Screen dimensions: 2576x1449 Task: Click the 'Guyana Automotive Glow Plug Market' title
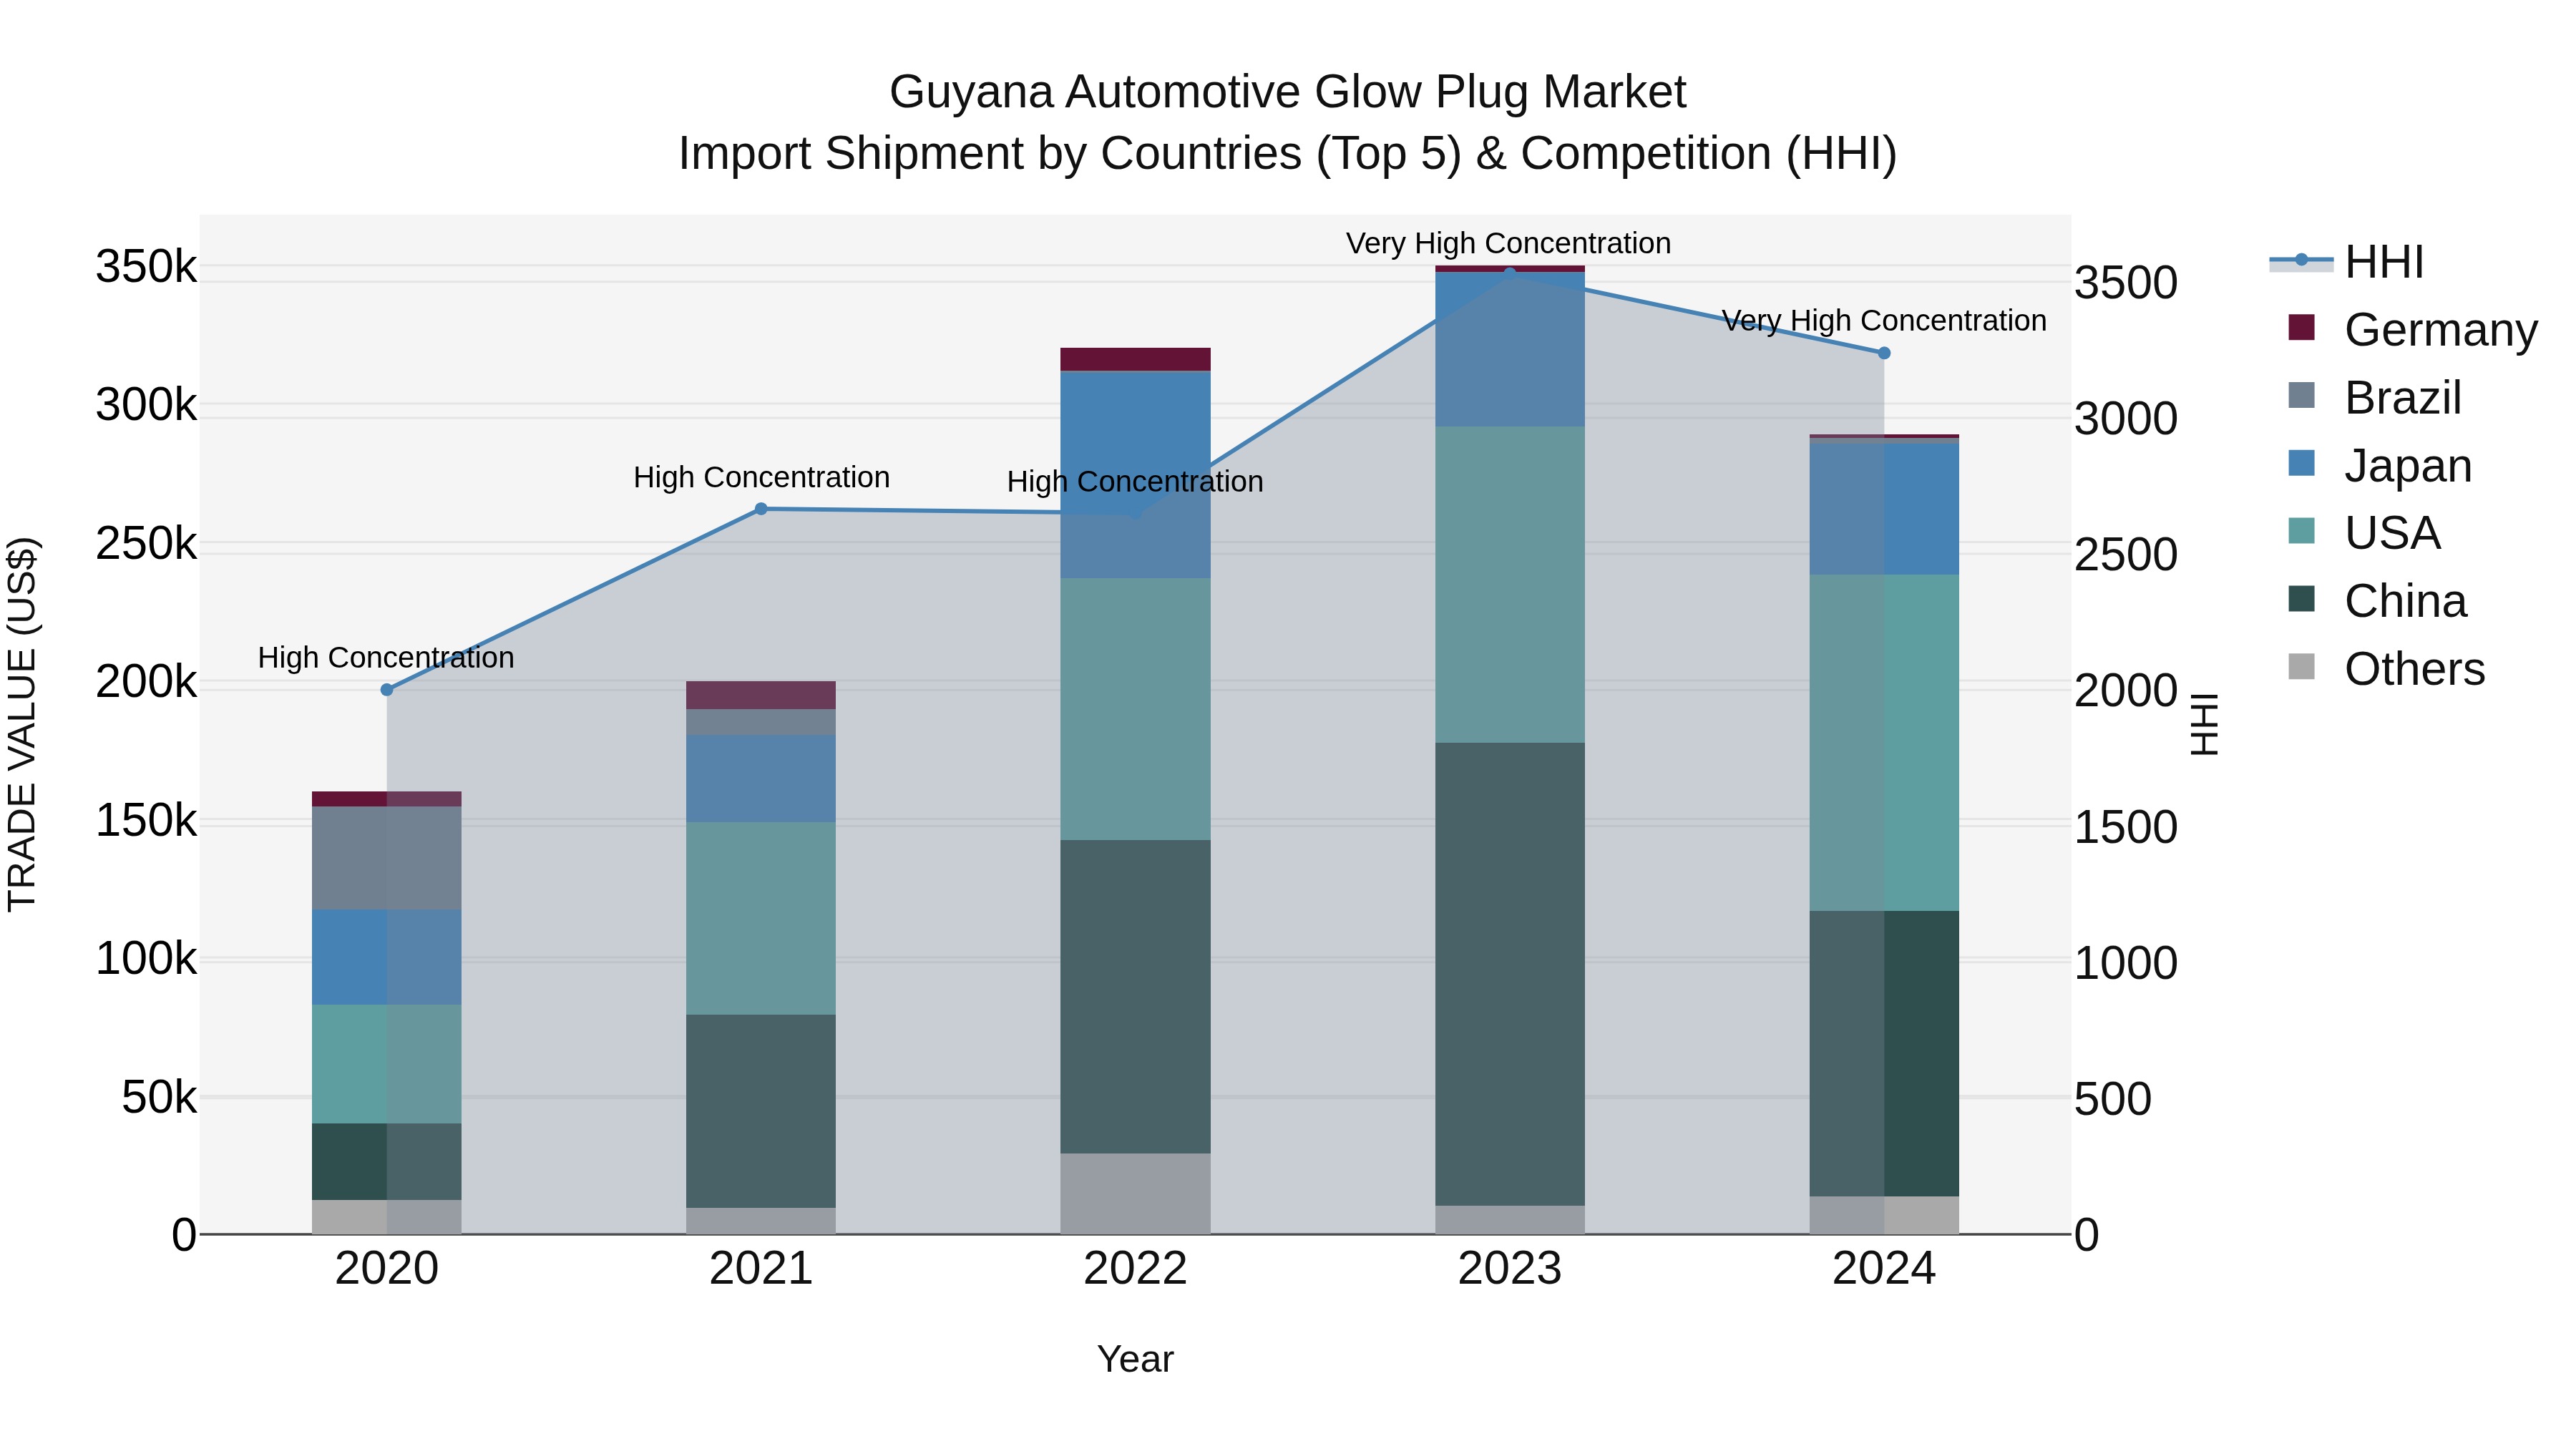(x=1287, y=92)
